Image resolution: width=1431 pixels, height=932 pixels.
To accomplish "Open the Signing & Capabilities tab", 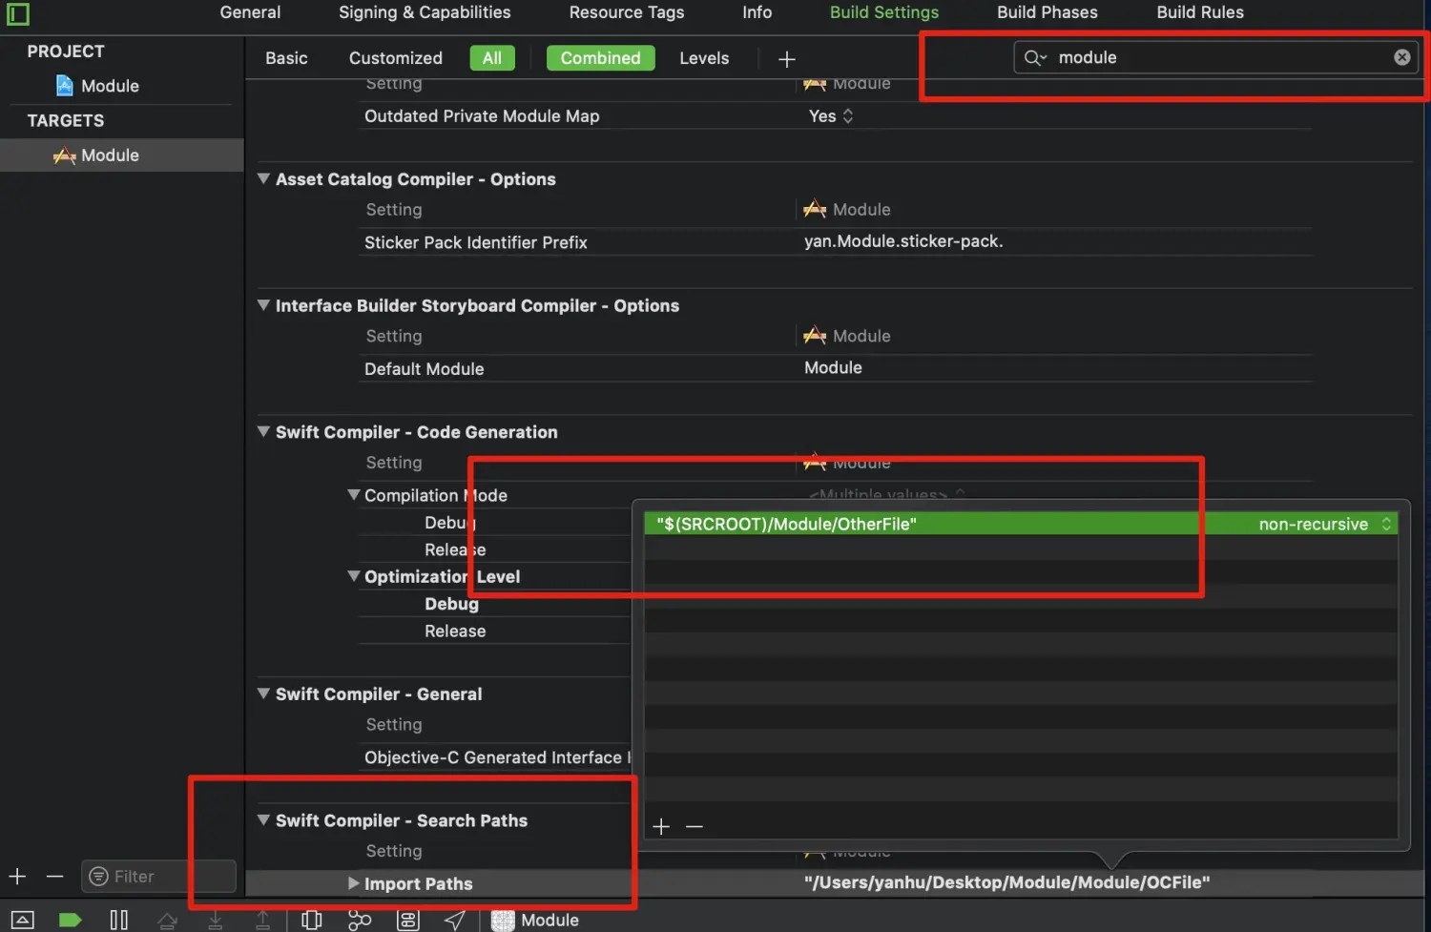I will (x=424, y=12).
